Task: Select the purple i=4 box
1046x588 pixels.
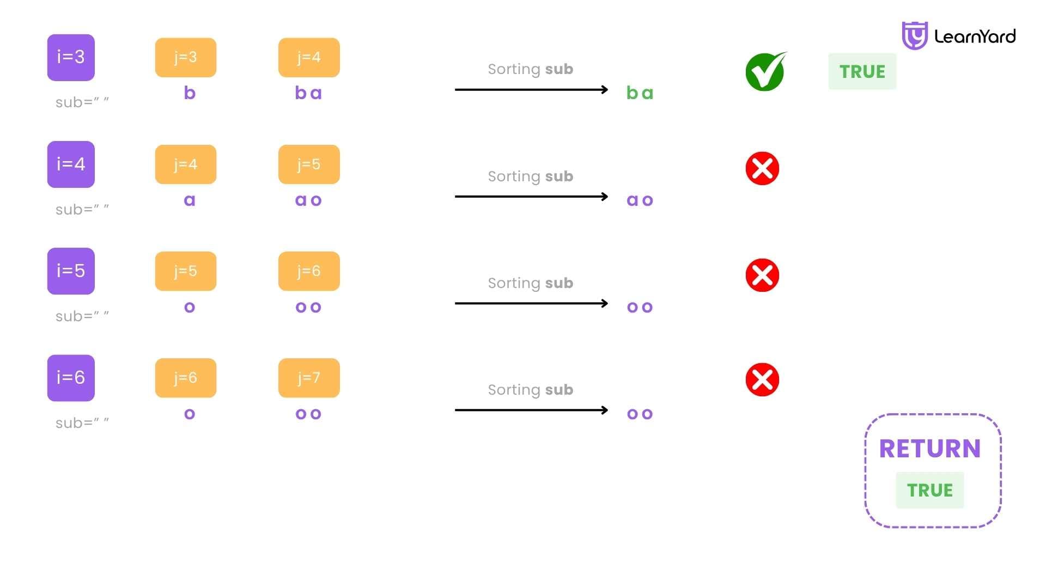Action: (71, 164)
